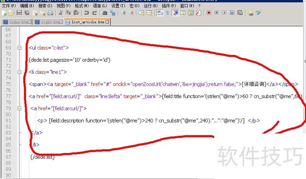Click the {/dede:list} closing tag
The height and width of the screenshot is (179, 306).
click(x=42, y=157)
